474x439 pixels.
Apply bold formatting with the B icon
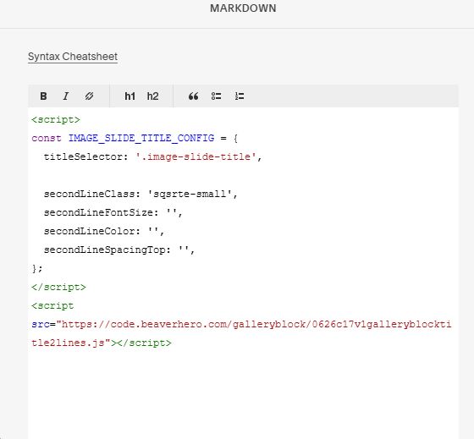coord(43,96)
